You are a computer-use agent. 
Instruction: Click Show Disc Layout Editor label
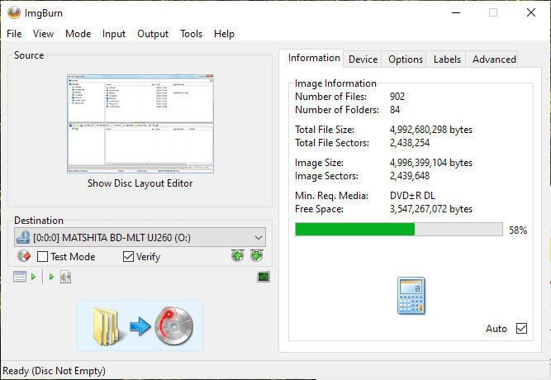[x=140, y=183]
